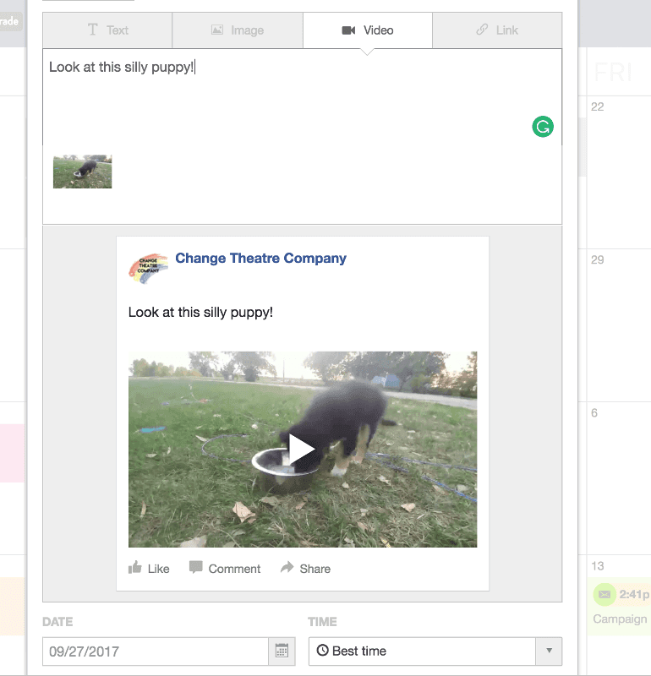Click the email Campaign icon on calendar
The height and width of the screenshot is (676, 651).
(604, 594)
